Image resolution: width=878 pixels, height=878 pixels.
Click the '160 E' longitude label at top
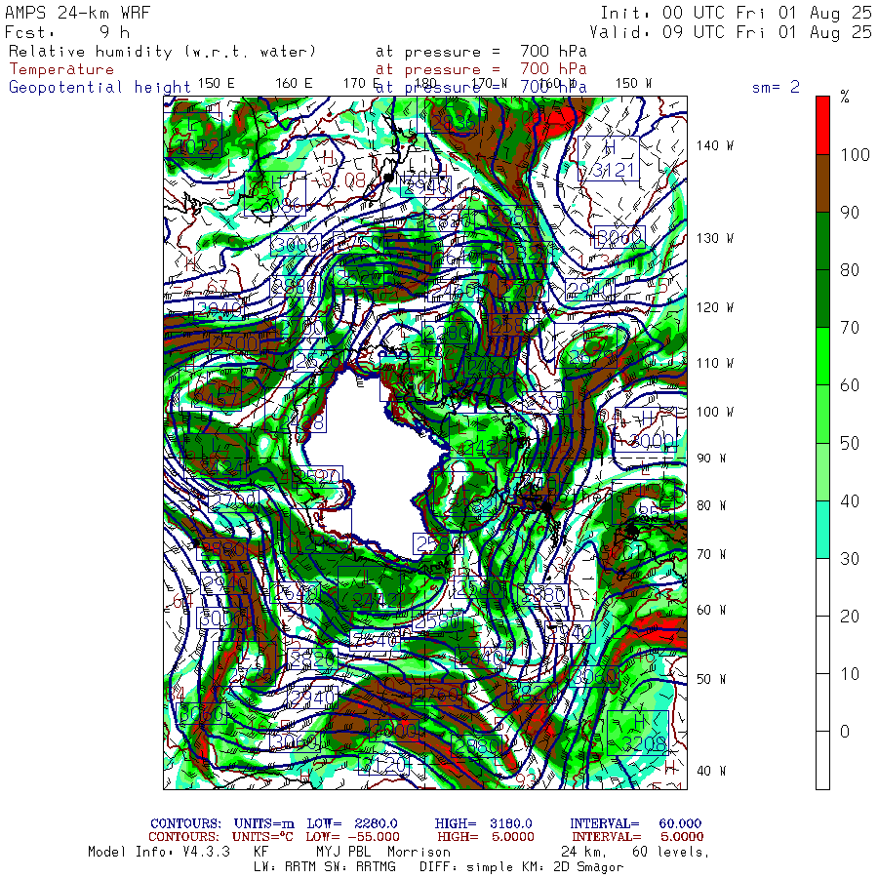click(294, 84)
